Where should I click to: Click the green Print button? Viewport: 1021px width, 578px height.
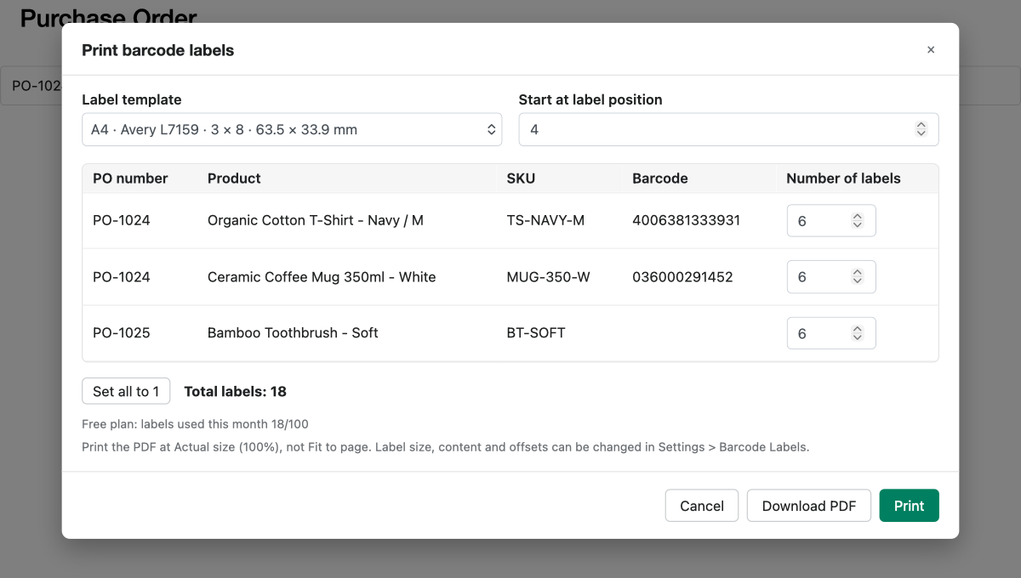coord(909,506)
